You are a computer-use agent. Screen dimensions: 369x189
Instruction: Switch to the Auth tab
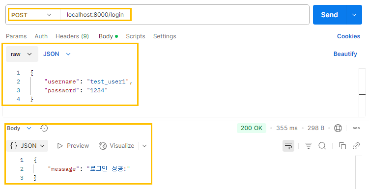coord(41,36)
